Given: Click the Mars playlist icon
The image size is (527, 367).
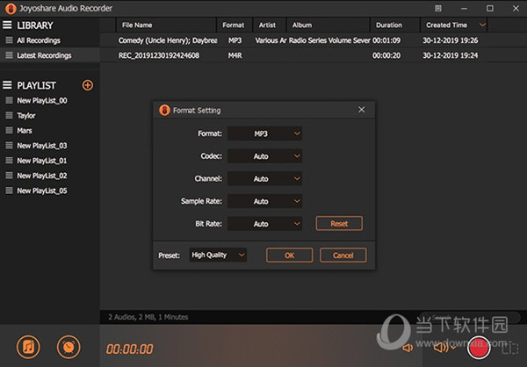Looking at the screenshot, I should [x=10, y=130].
